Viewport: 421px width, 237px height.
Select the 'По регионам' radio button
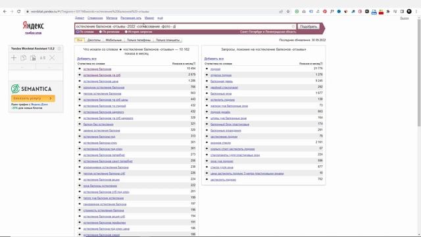coord(101,32)
